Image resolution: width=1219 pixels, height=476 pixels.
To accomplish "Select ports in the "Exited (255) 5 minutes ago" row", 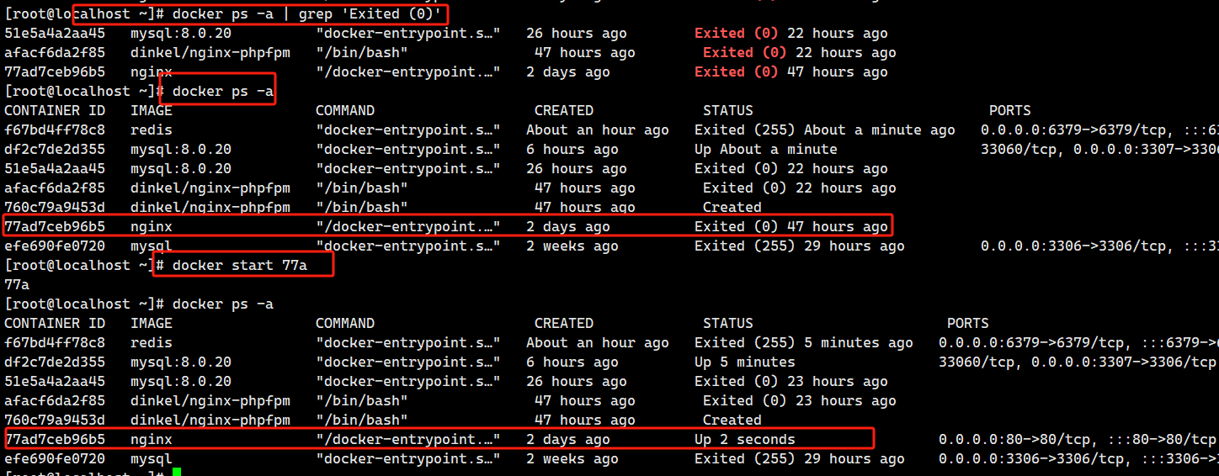I will [1078, 343].
